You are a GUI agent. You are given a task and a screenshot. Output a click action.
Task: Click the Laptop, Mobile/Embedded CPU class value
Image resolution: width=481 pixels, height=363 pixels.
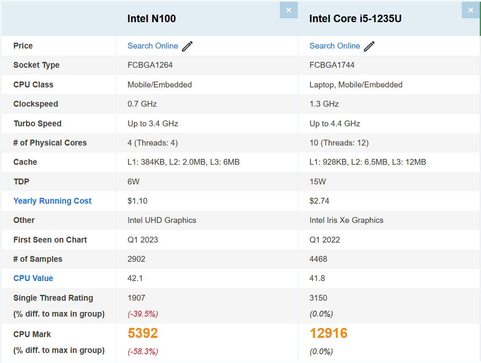(x=356, y=85)
